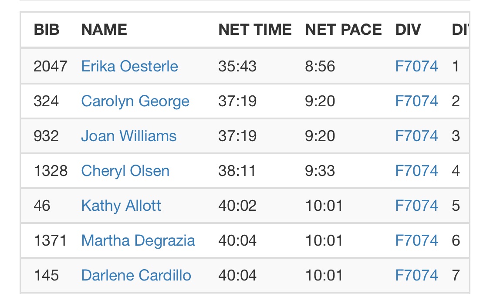Image resolution: width=490 pixels, height=294 pixels.
Task: Open F7074 division link for Erika Oesterle
Action: [416, 66]
